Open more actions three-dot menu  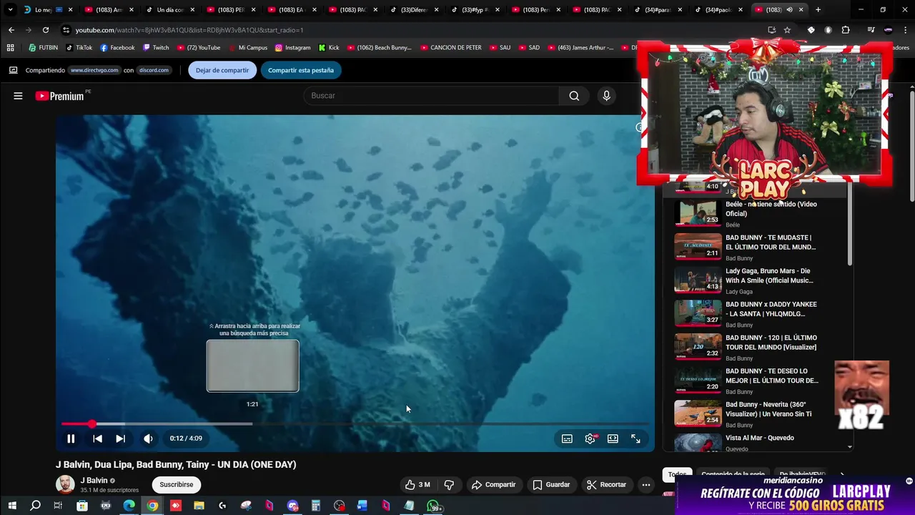[x=646, y=484]
